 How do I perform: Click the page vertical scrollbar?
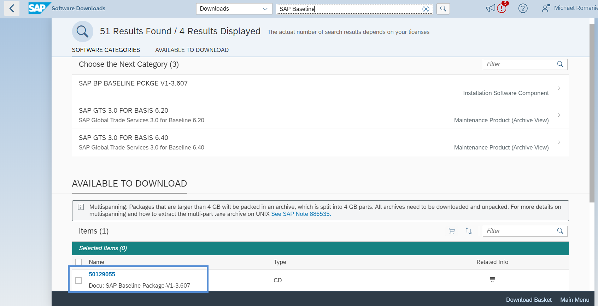pos(592,113)
